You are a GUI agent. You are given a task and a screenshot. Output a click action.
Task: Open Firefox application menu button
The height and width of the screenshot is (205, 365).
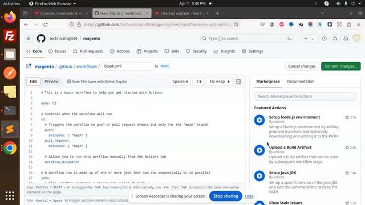[359, 24]
